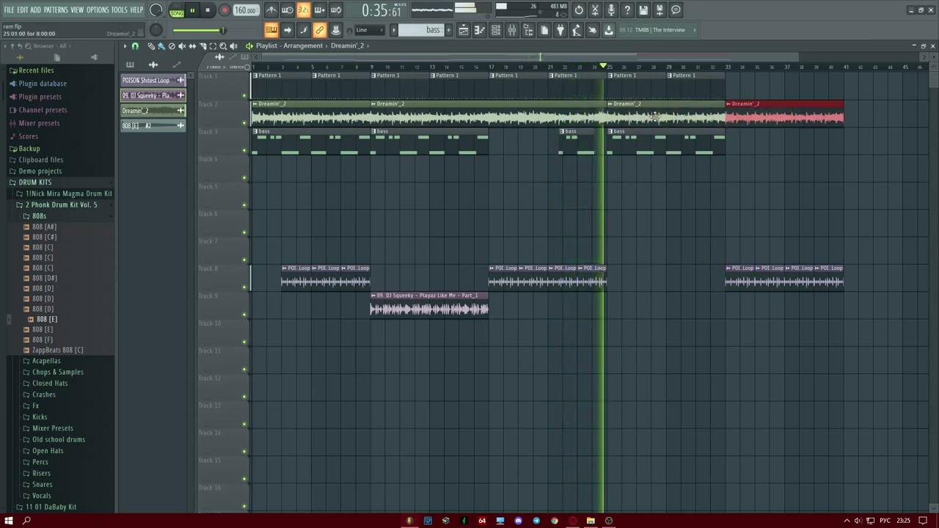This screenshot has height=528, width=939.
Task: Click the one-click audio recording microphone icon
Action: click(611, 10)
